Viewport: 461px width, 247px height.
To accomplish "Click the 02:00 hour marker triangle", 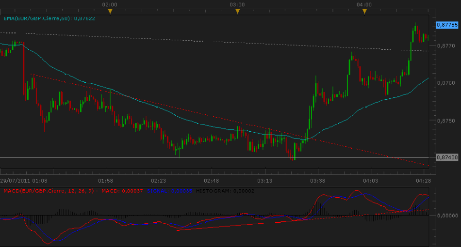I will (110, 11).
